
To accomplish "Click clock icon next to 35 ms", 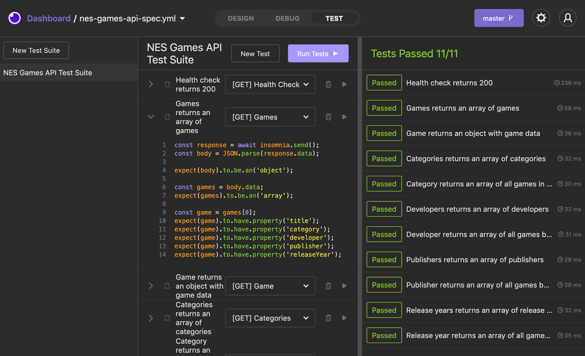I will 560,335.
